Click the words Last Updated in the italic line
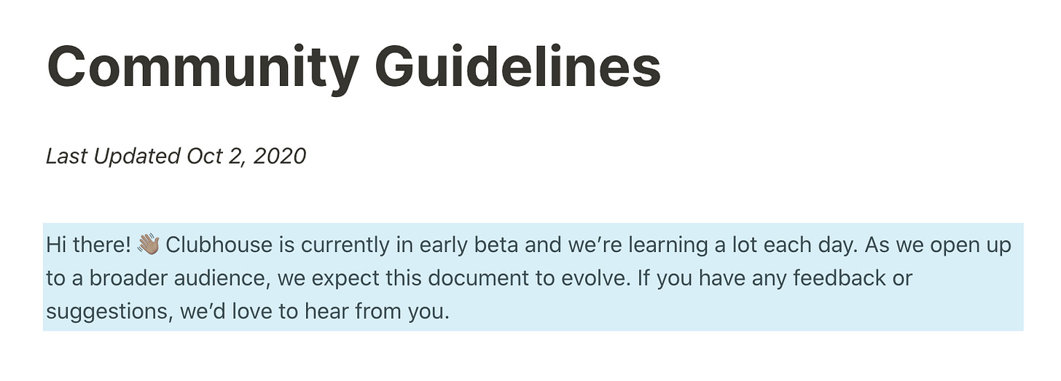Image resolution: width=1061 pixels, height=381 pixels. [x=113, y=156]
